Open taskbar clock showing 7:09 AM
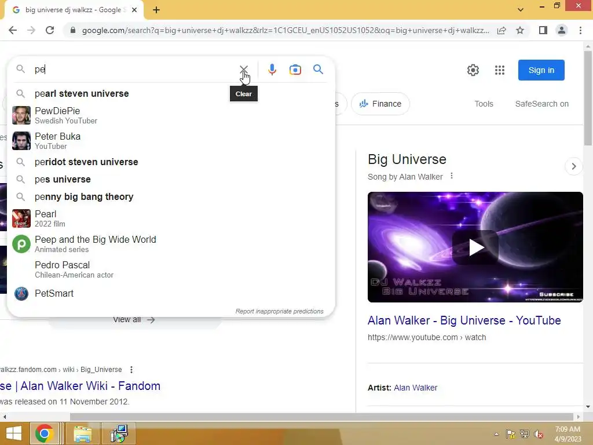The width and height of the screenshot is (593, 445). 568,434
